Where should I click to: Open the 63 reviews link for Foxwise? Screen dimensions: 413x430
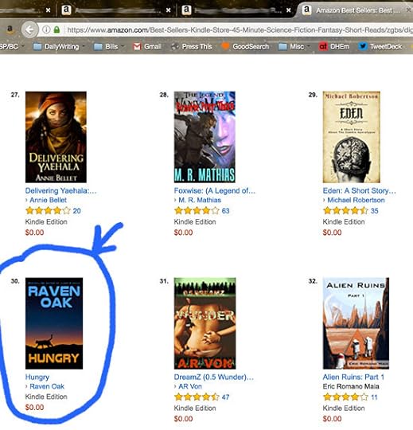click(225, 210)
